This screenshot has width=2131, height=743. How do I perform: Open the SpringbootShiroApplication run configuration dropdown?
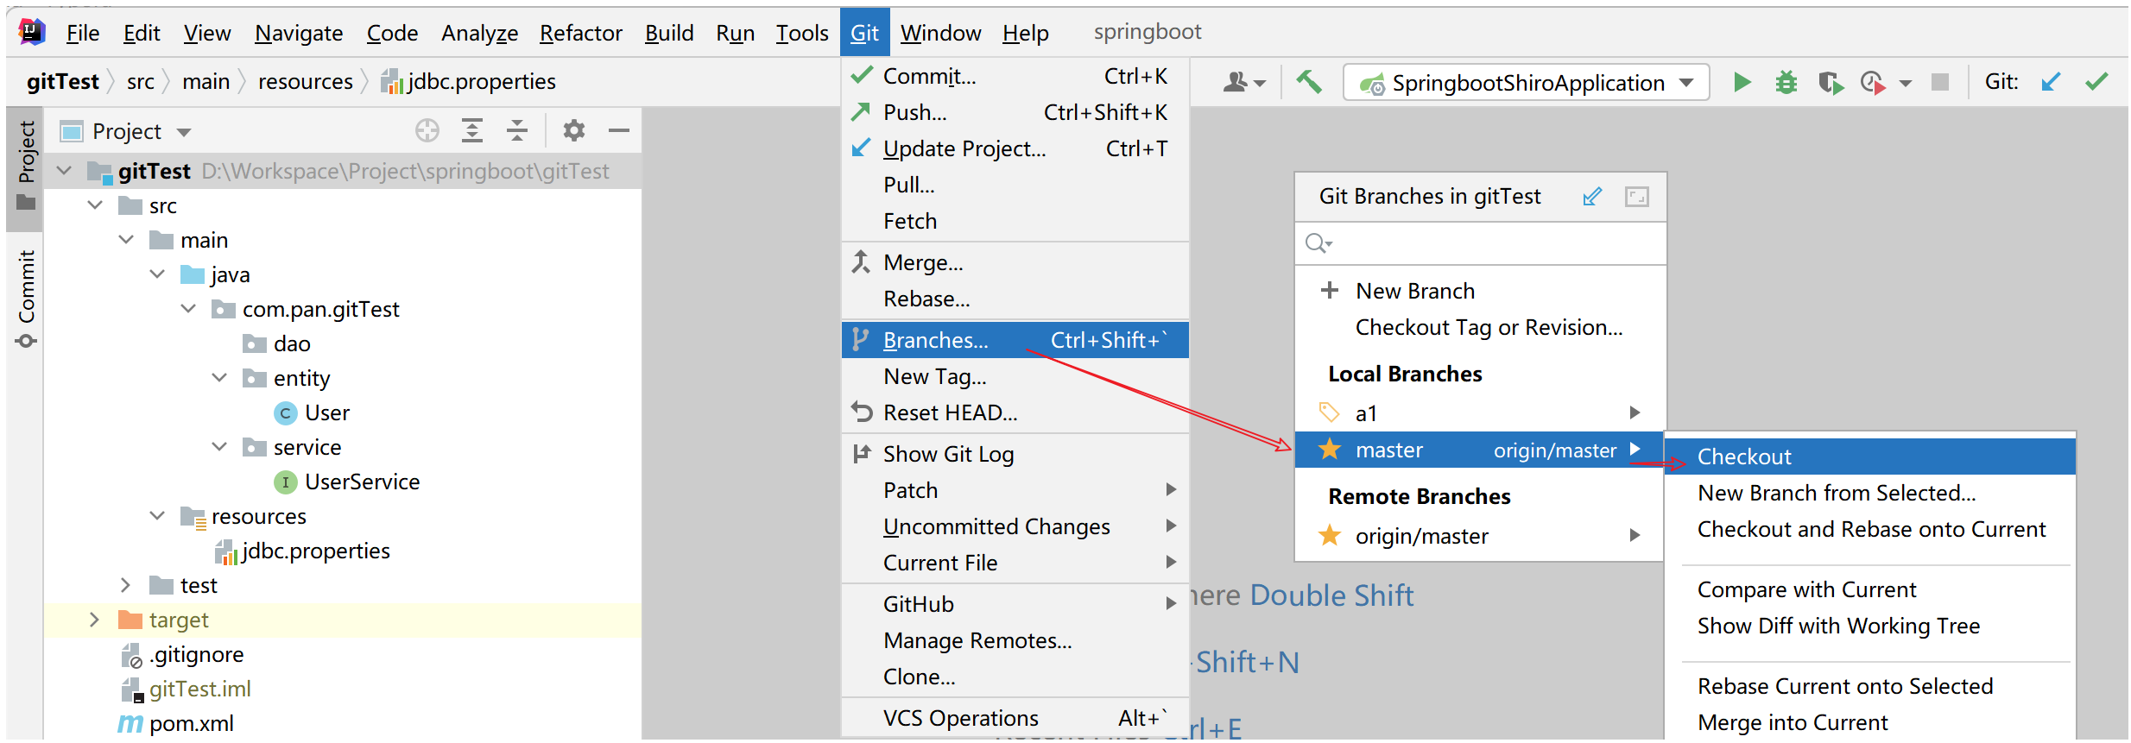pos(1526,83)
